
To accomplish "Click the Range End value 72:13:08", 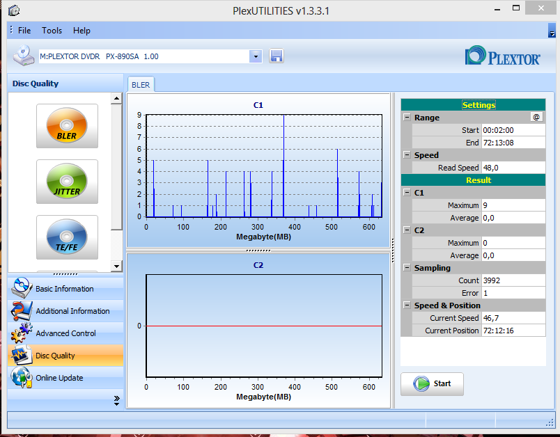I will (513, 143).
